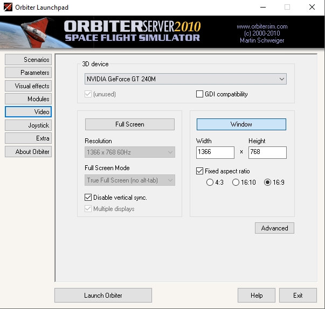Click the Orbiter Launchpad title icon
Viewport: 325px width, 309px height.
(x=8, y=7)
